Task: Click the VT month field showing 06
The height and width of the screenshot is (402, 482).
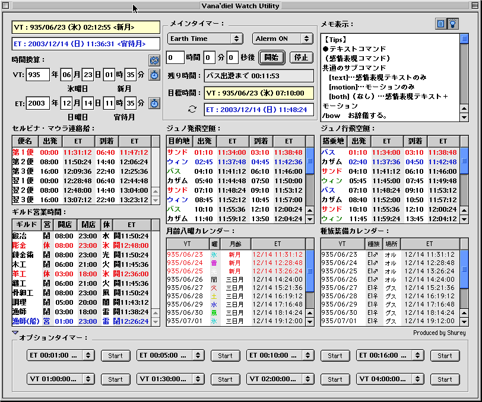Action: pyautogui.click(x=66, y=75)
